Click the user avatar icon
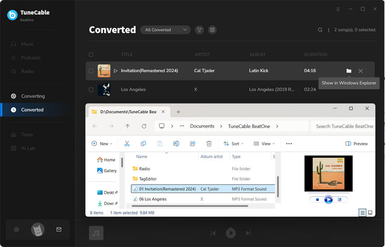This screenshot has height=247, width=385. coord(38,230)
